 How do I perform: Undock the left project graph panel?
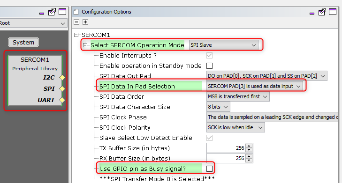point(52,12)
